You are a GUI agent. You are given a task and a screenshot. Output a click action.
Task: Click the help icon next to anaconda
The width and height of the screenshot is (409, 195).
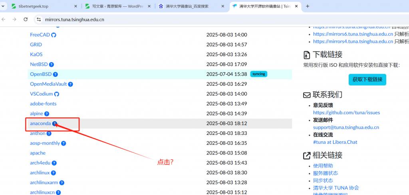[x=54, y=123]
